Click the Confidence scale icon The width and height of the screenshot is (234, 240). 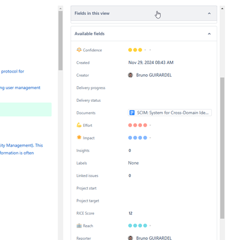coord(79,50)
